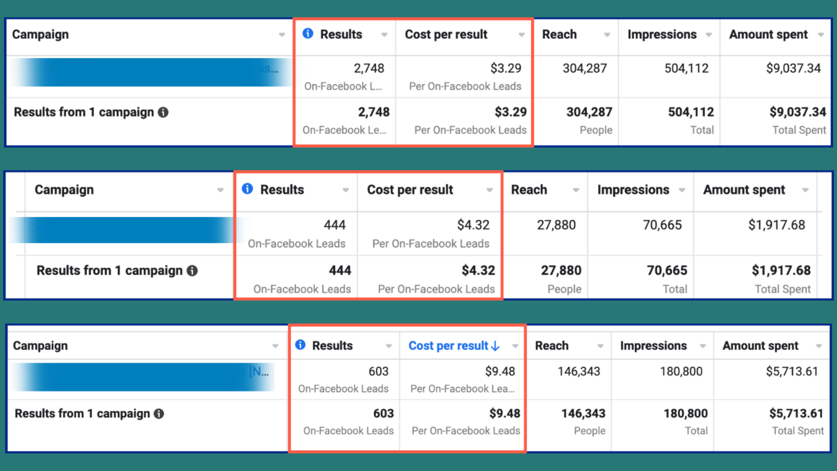Image resolution: width=837 pixels, height=471 pixels.
Task: Open Campaign column dropdown in middle table
Action: [x=220, y=190]
